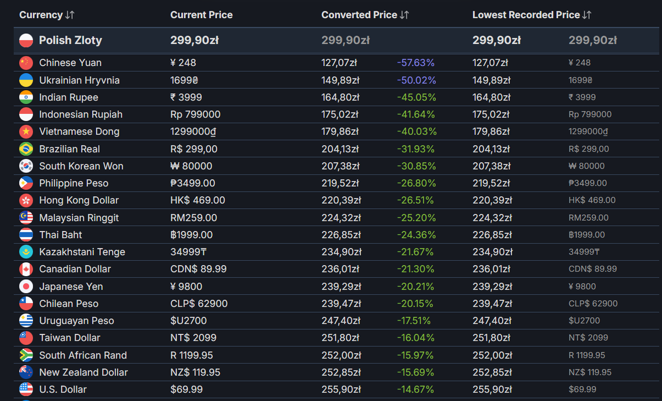Click the Hong Kong Dollar -26.51% difference
662x401 pixels.
point(415,200)
